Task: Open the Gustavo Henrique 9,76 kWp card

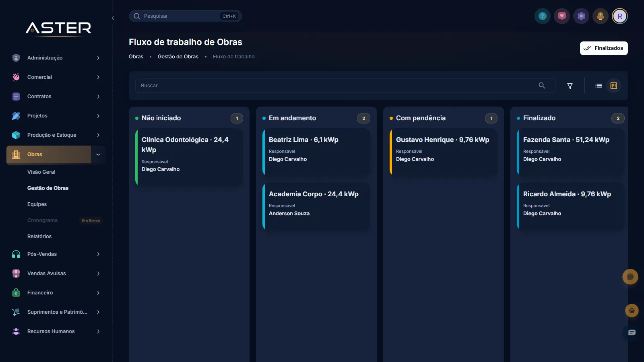Action: pyautogui.click(x=444, y=152)
